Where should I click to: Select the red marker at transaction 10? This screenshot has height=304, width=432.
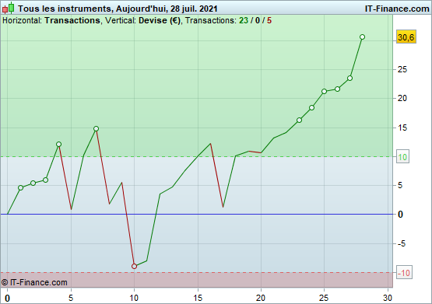(x=134, y=266)
